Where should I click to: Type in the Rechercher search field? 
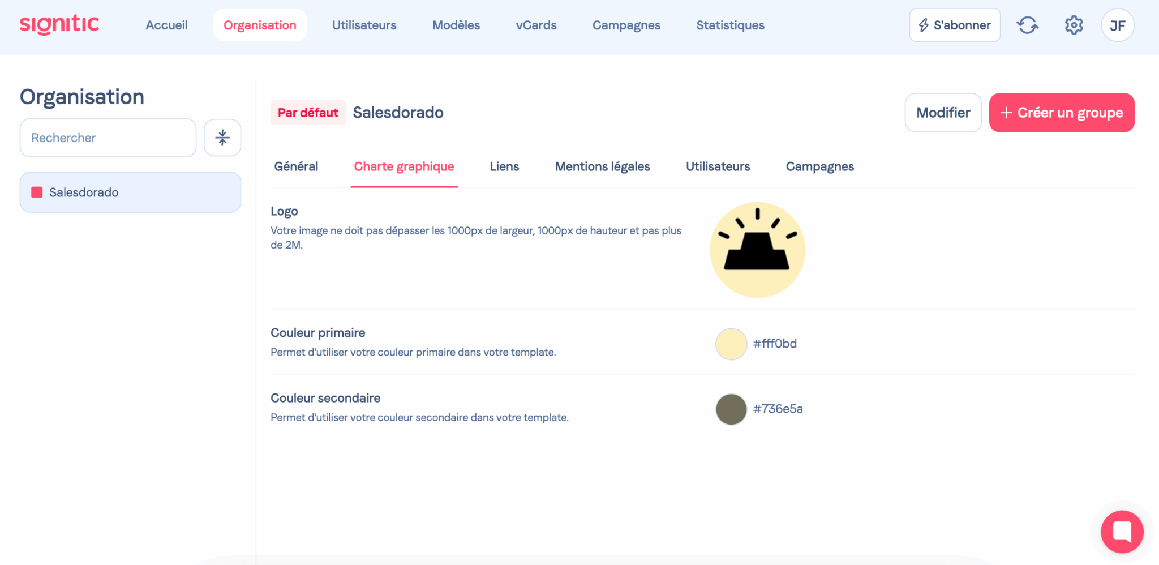pos(108,138)
